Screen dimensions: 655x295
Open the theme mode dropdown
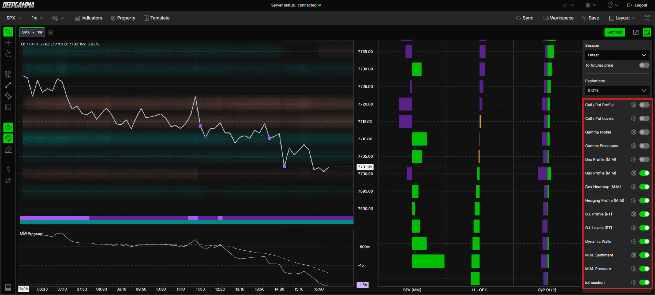coord(568,5)
